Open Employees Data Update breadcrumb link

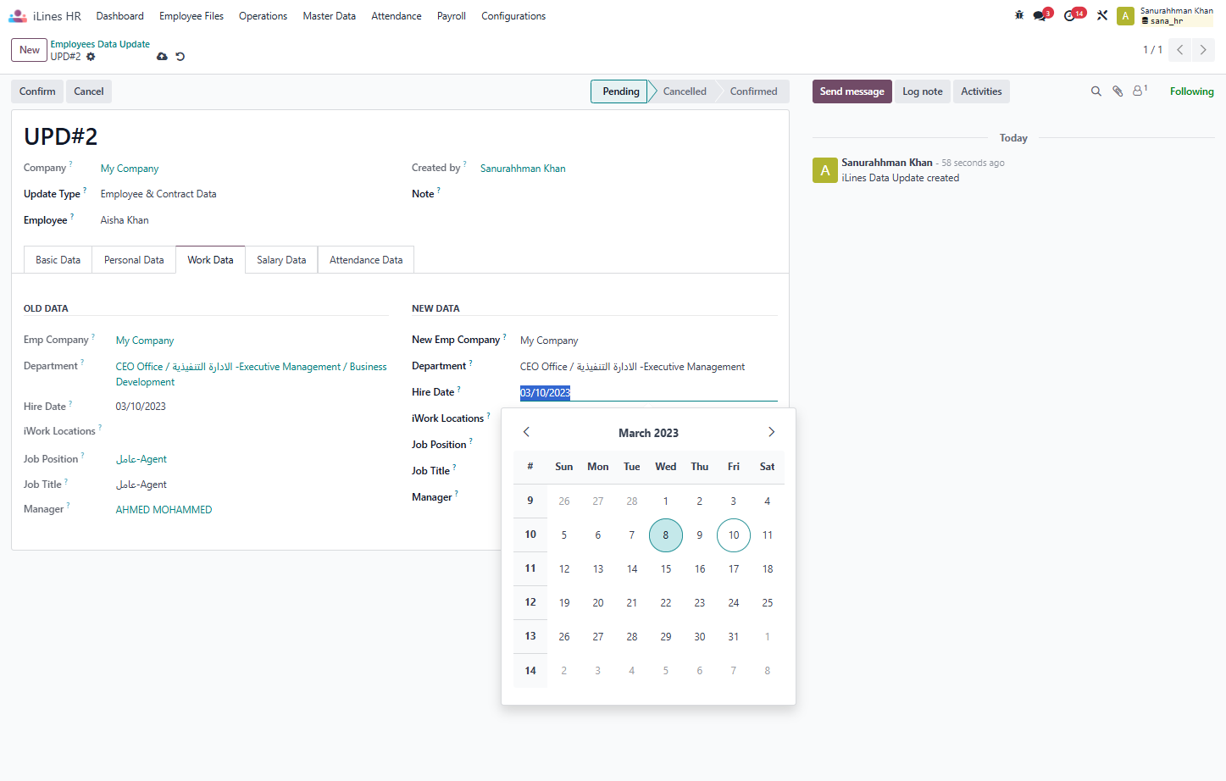(x=100, y=44)
